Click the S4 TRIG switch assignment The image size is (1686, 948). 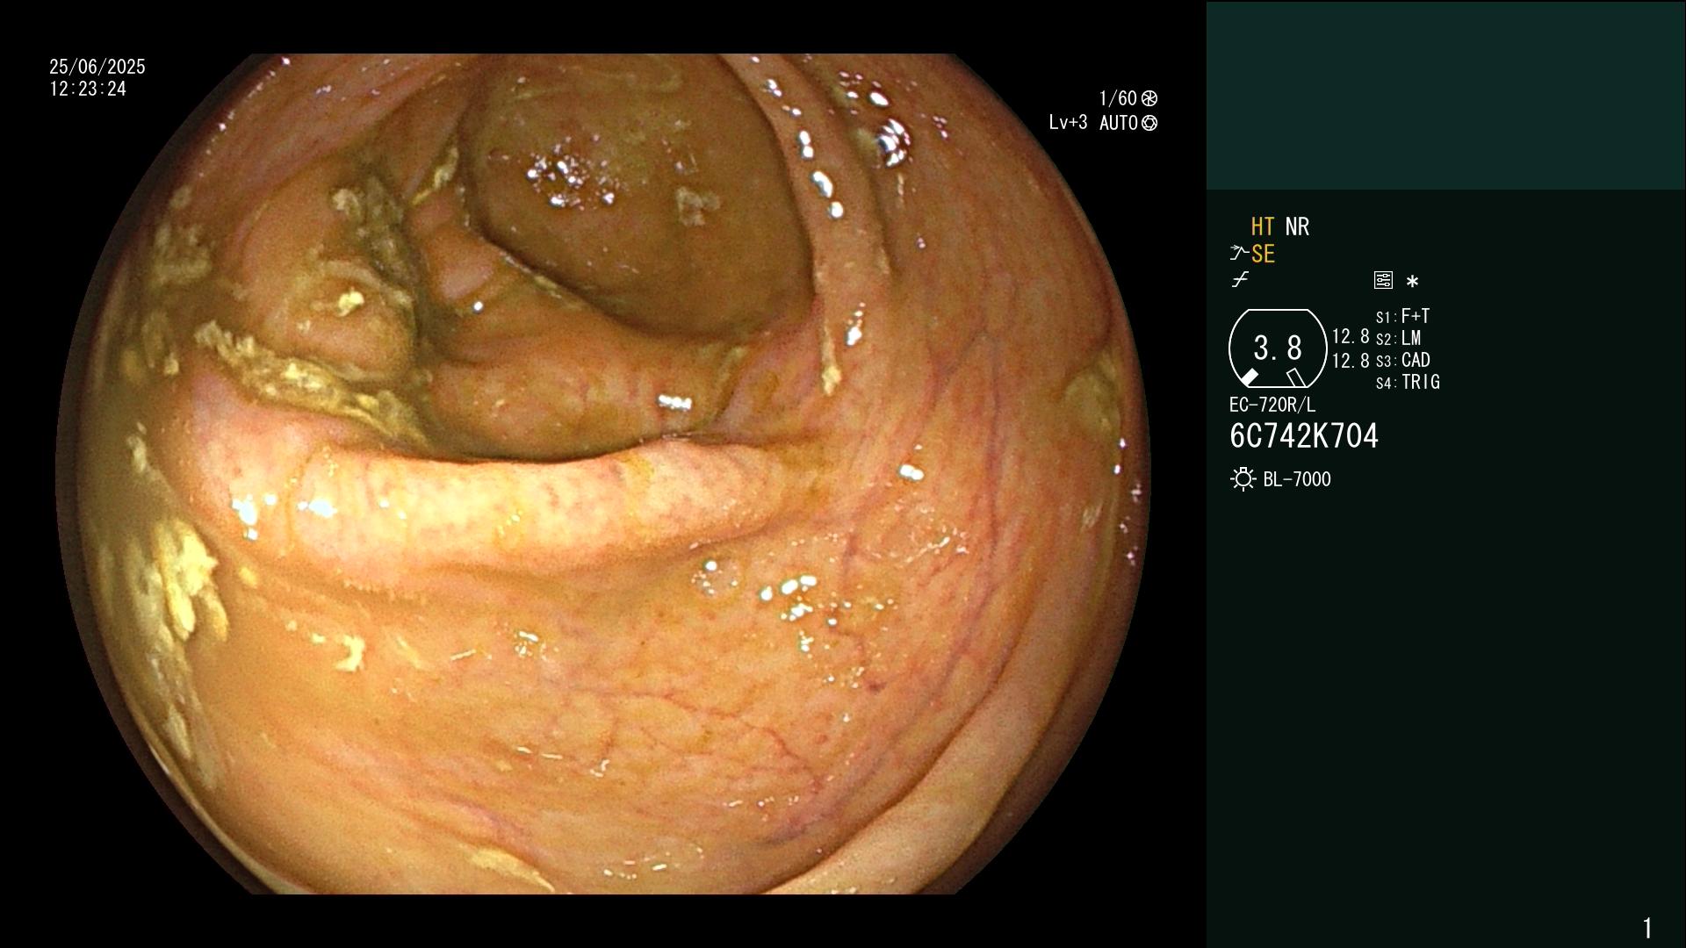[1408, 382]
